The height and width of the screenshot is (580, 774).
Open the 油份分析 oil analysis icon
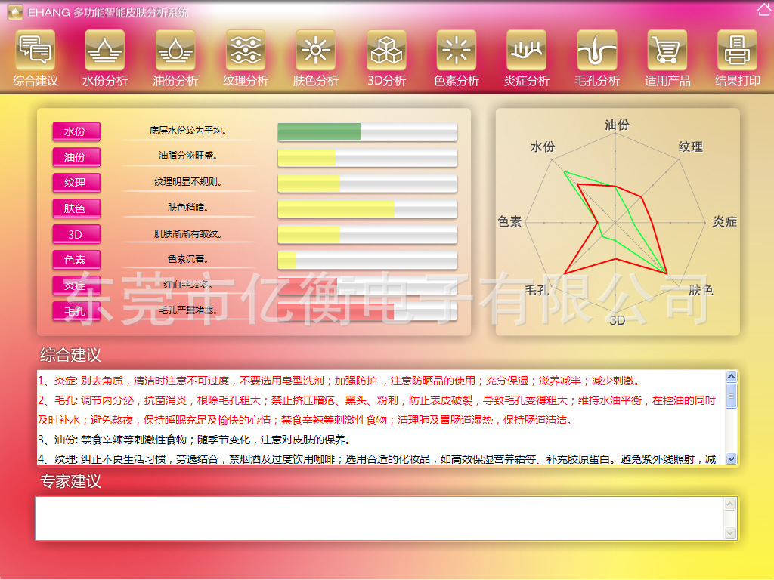175,51
